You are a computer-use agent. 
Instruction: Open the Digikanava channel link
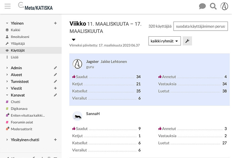[19, 109]
